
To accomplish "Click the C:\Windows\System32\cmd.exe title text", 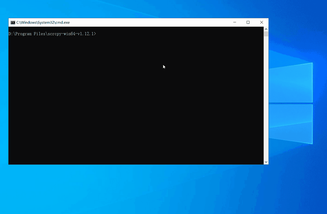I will (43, 23).
